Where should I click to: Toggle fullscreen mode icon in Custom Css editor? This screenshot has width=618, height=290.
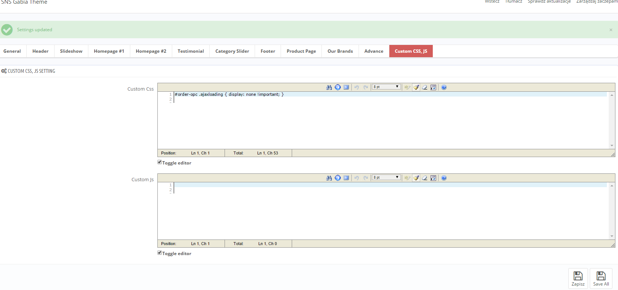pos(346,87)
